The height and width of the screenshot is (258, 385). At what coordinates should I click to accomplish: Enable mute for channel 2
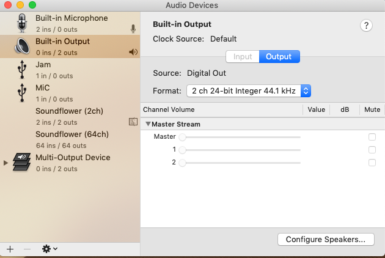click(x=372, y=163)
